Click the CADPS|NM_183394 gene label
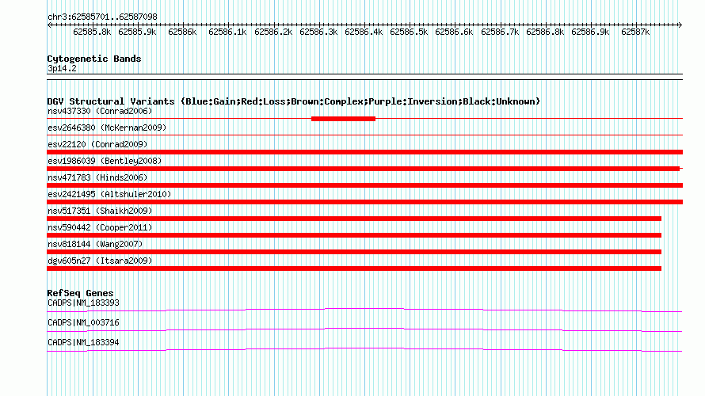This screenshot has height=396, width=705. click(x=83, y=342)
